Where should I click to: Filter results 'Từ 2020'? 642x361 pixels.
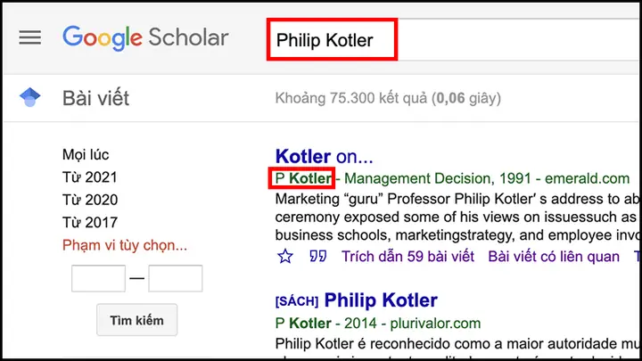pyautogui.click(x=89, y=200)
